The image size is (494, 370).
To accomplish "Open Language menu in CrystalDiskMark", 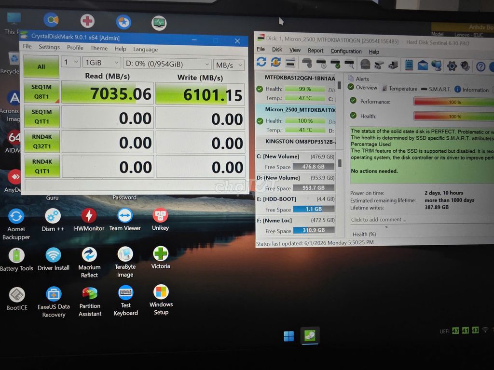I will pos(145,50).
